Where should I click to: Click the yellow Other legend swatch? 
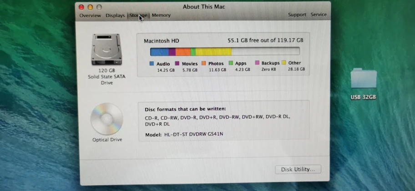pos(284,63)
